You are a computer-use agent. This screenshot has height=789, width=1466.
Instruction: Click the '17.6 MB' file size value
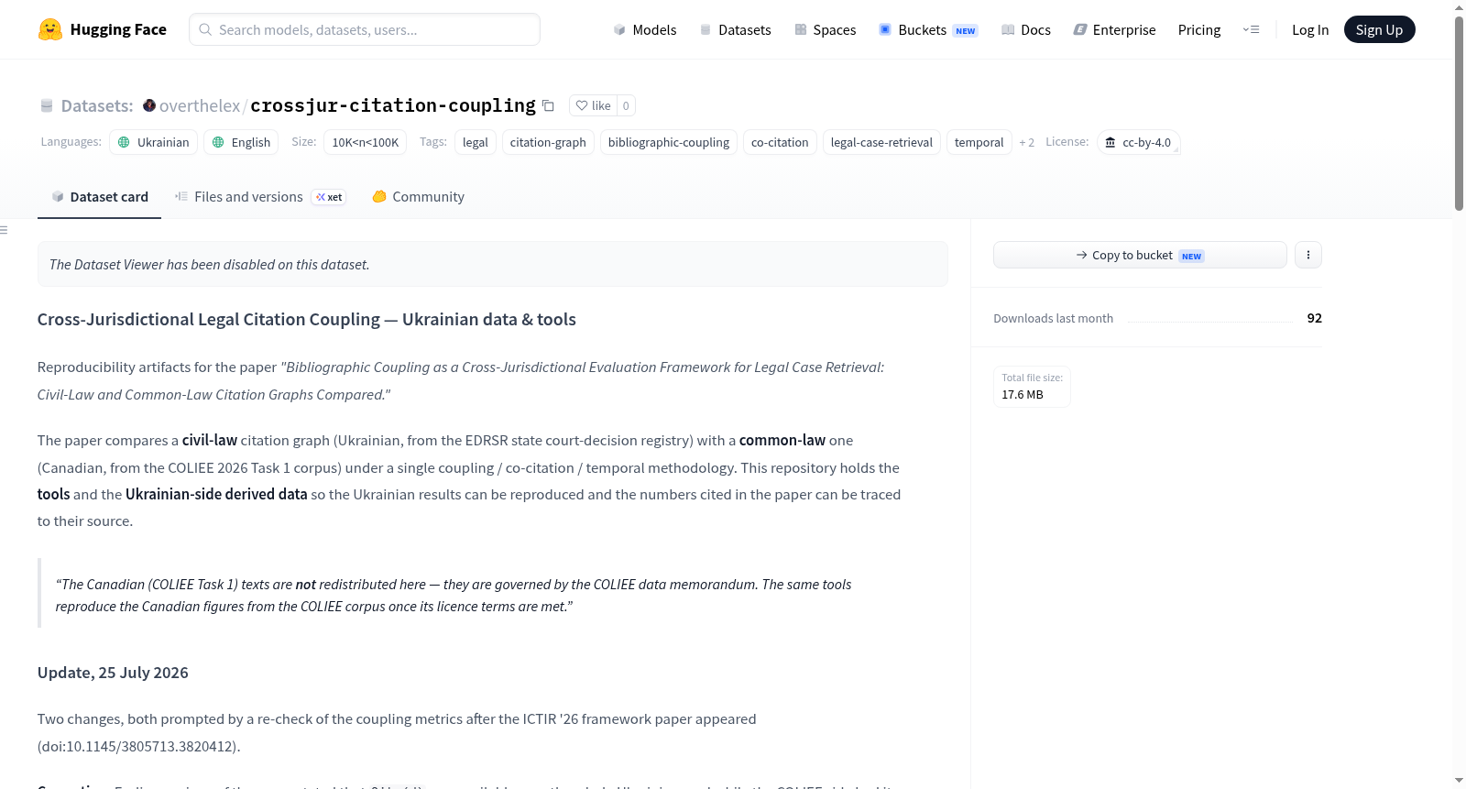tap(1023, 395)
